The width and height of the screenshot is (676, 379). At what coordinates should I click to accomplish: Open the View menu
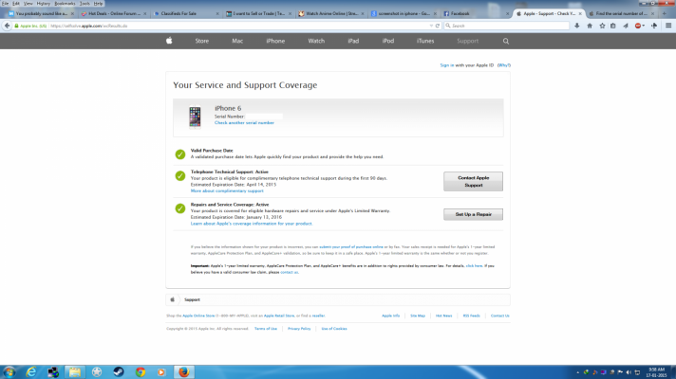[x=28, y=4]
